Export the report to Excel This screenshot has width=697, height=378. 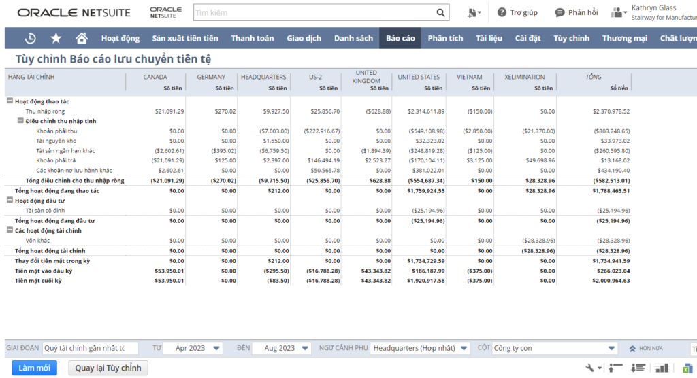(x=687, y=368)
